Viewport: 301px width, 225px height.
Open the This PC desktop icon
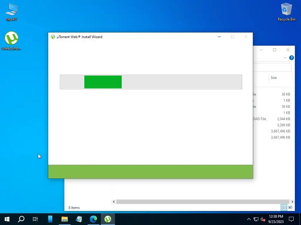point(11,12)
